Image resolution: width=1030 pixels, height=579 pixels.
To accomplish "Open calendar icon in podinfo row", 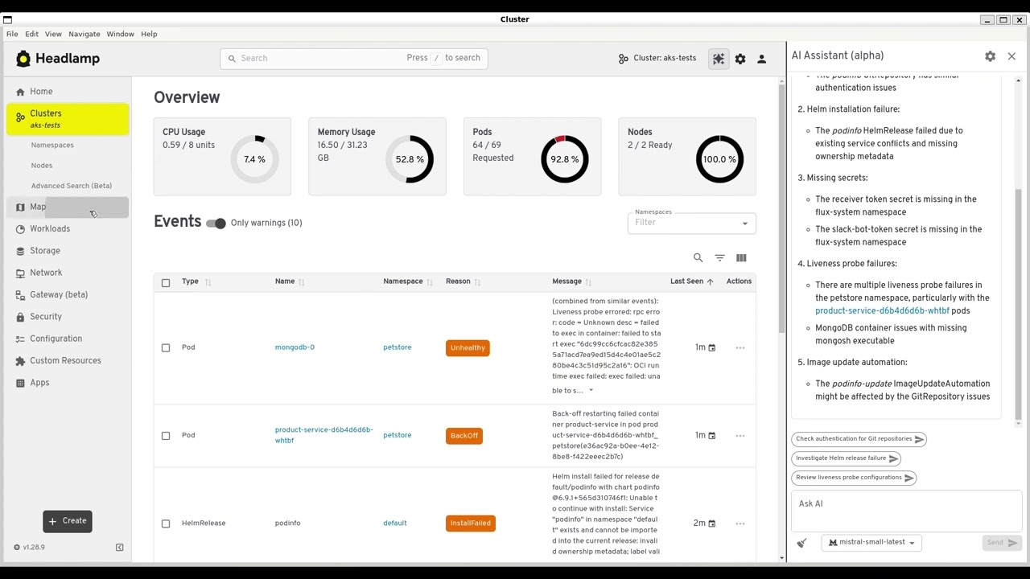I will pos(711,524).
